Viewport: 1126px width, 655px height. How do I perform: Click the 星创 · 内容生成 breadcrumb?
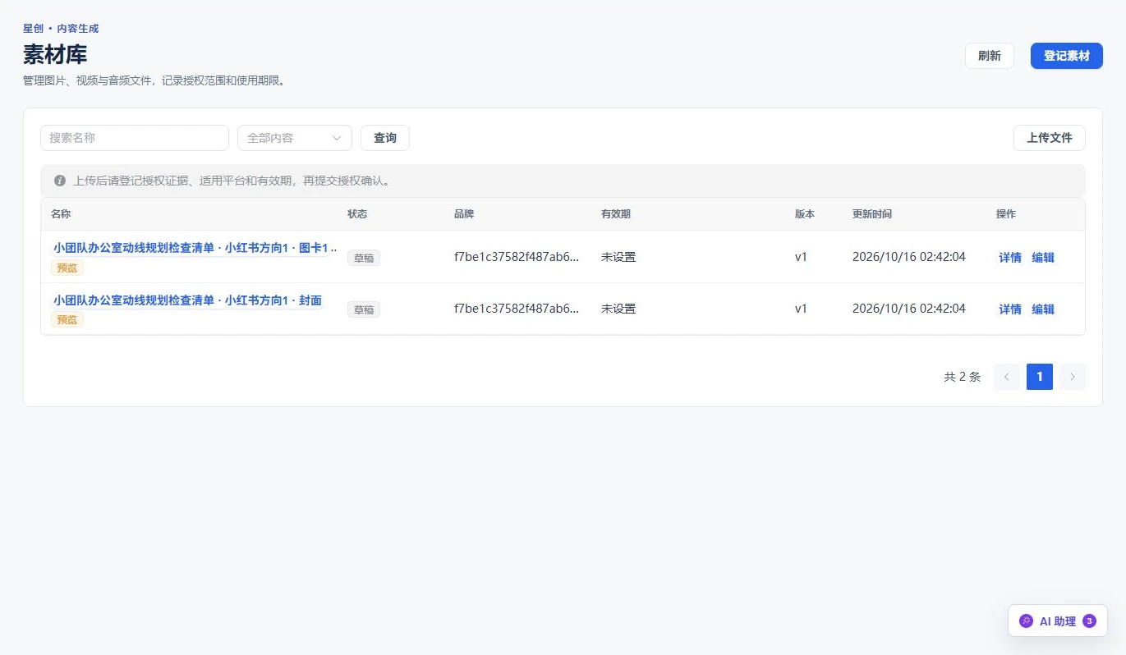coord(61,29)
